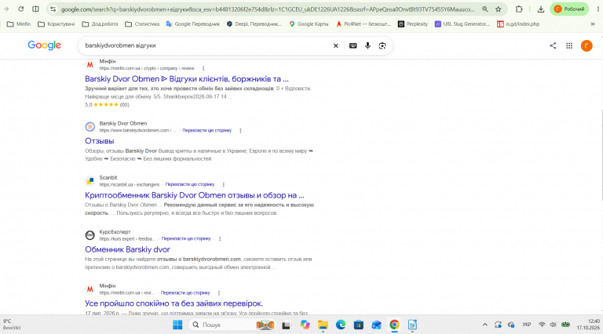View site information icon in address bar
The image size is (603, 334).
[x=53, y=9]
